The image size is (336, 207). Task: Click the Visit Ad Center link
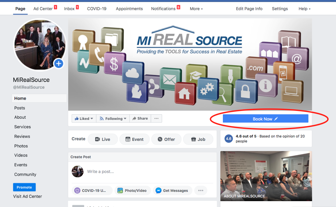click(27, 196)
